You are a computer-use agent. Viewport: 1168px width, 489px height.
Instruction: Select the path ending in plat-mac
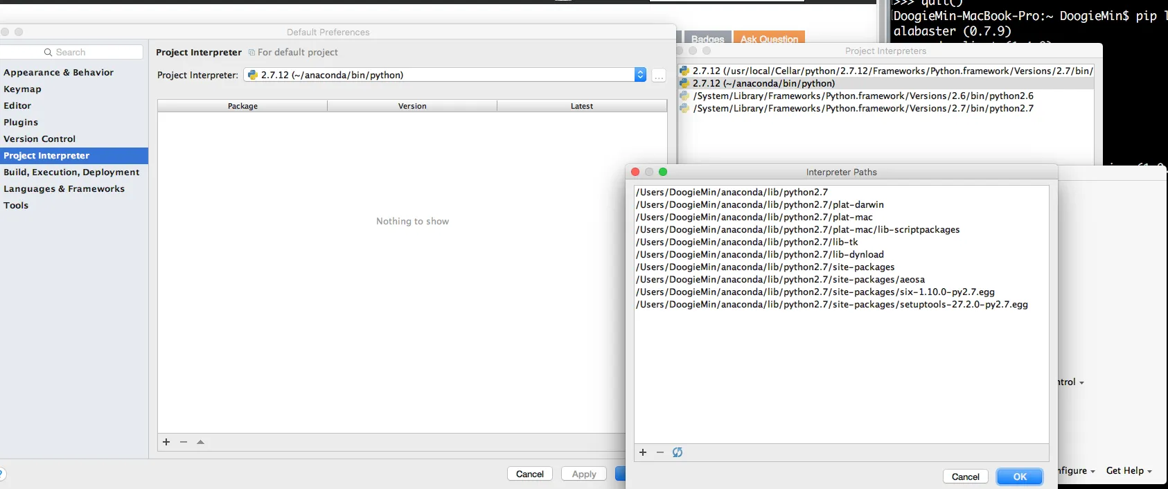point(842,217)
